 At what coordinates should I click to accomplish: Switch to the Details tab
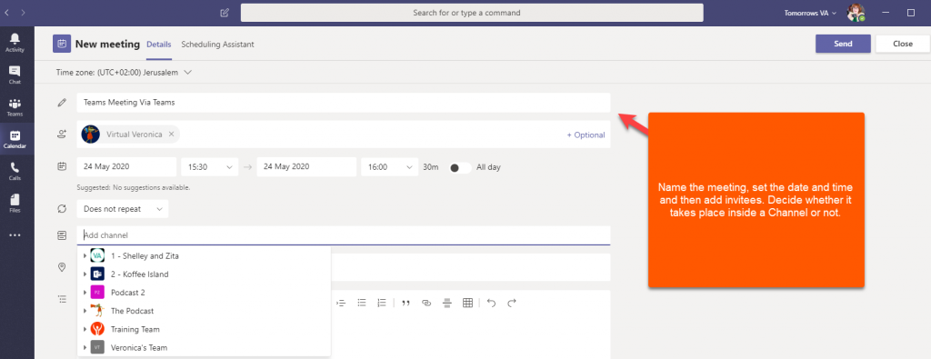click(159, 45)
